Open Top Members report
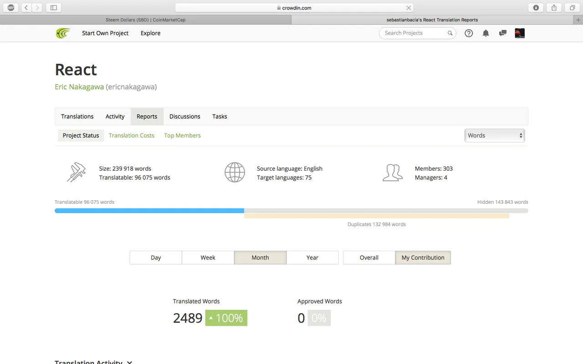The width and height of the screenshot is (583, 364). pyautogui.click(x=182, y=136)
